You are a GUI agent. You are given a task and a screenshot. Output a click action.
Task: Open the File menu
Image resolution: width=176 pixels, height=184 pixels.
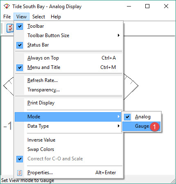point(7,17)
